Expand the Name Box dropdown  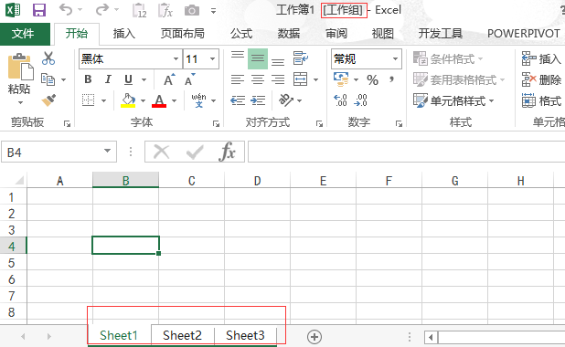[107, 152]
